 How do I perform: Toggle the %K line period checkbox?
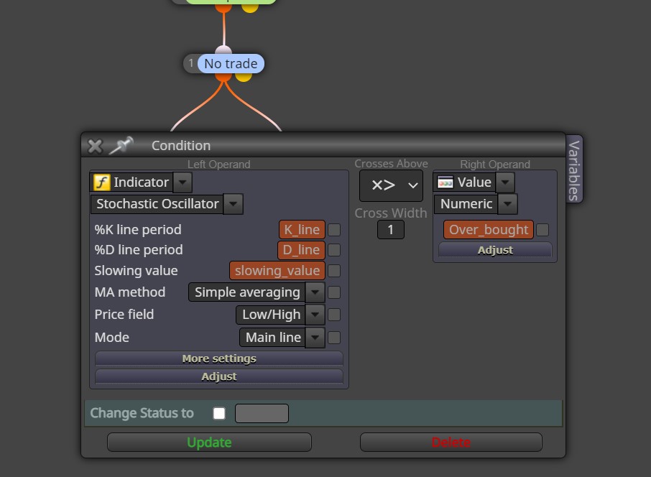[334, 230]
